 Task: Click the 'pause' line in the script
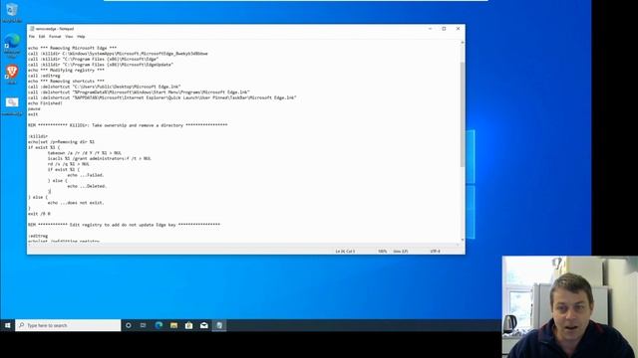(x=34, y=108)
